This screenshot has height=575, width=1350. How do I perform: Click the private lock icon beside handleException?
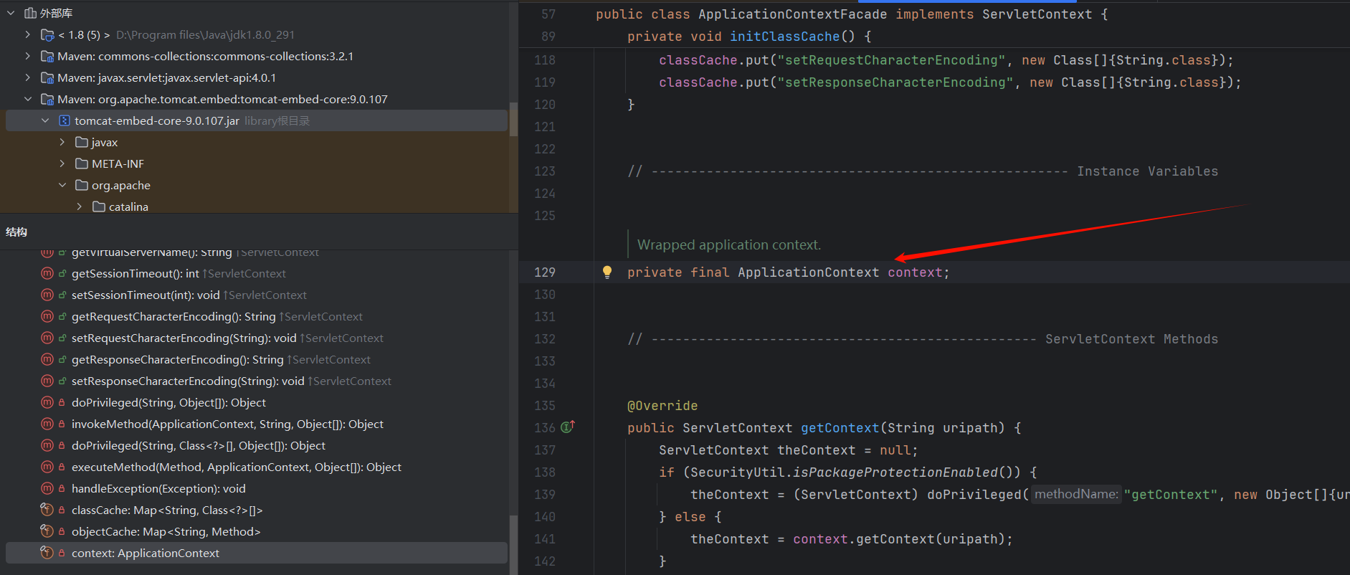point(62,488)
